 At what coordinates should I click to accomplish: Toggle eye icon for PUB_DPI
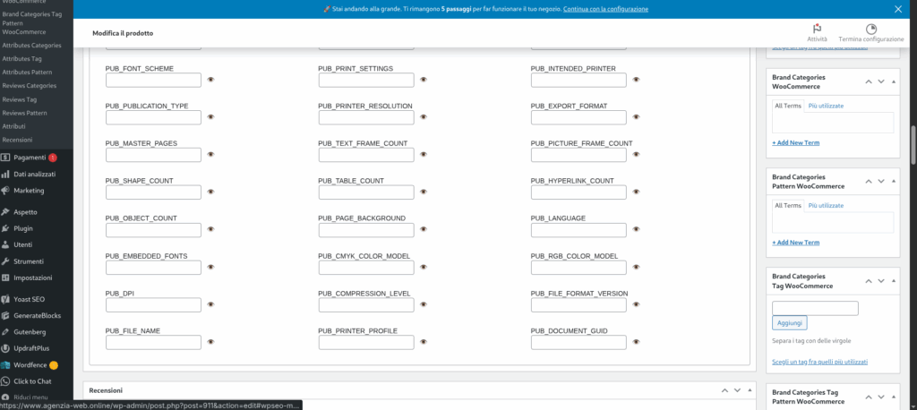click(x=210, y=304)
